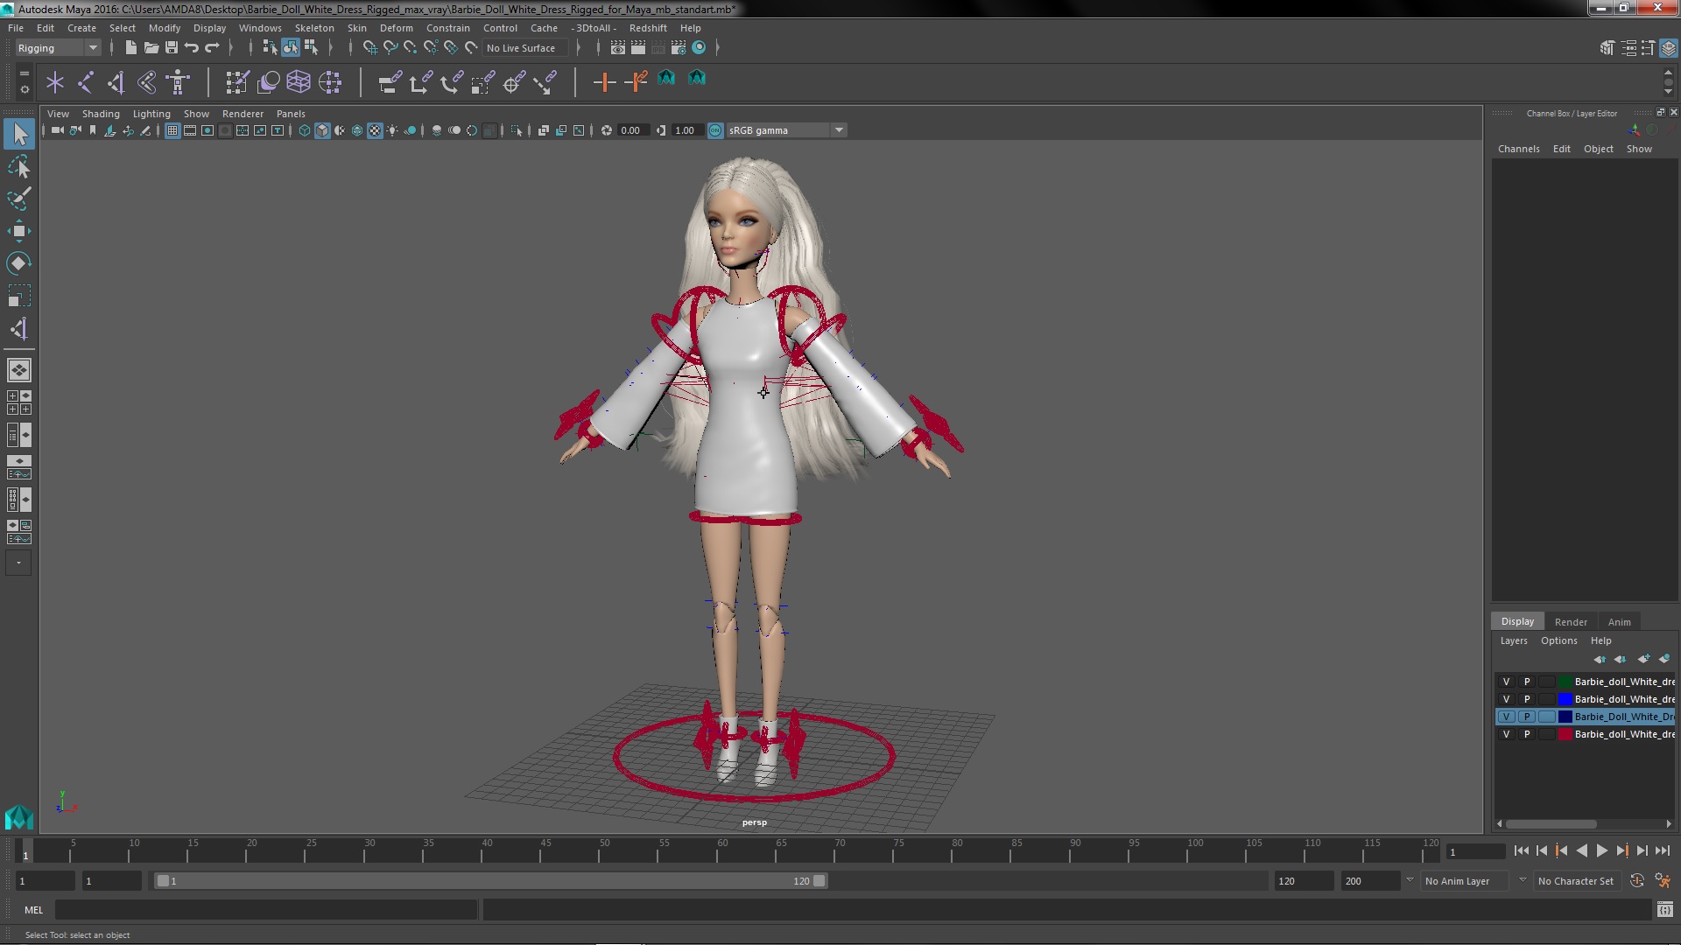Viewport: 1681px width, 945px height.
Task: Toggle visibility V of the bright blue layer
Action: coord(1506,699)
